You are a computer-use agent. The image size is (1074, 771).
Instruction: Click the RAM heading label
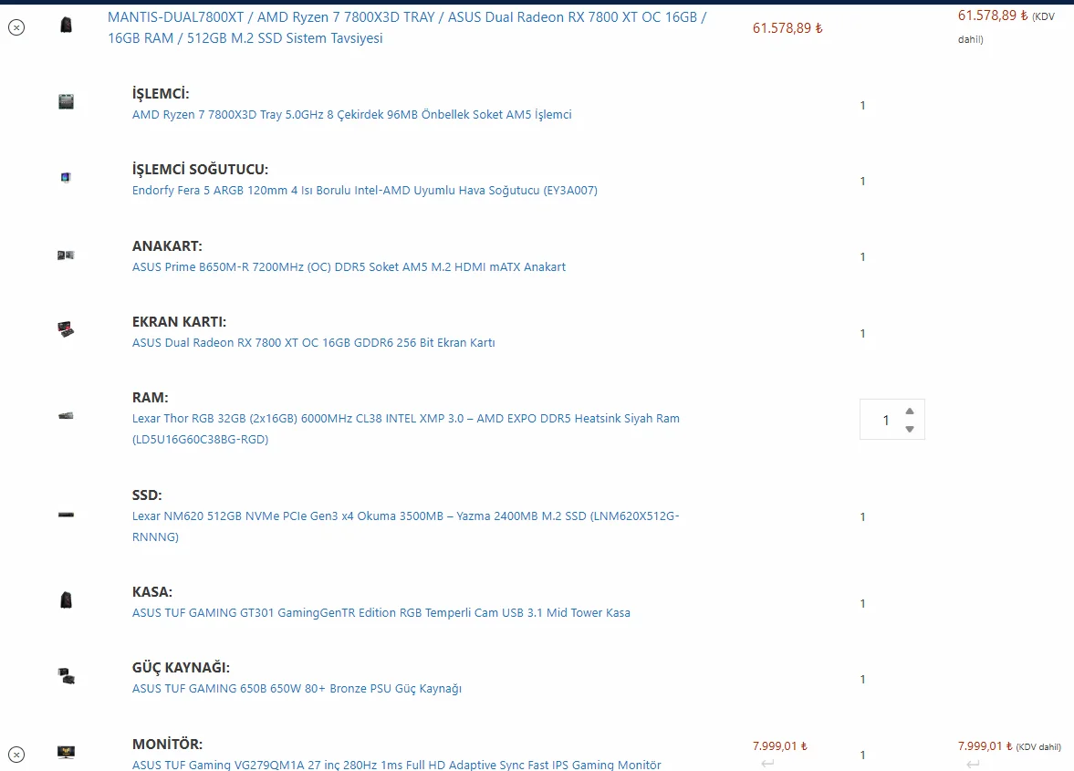[x=150, y=398]
